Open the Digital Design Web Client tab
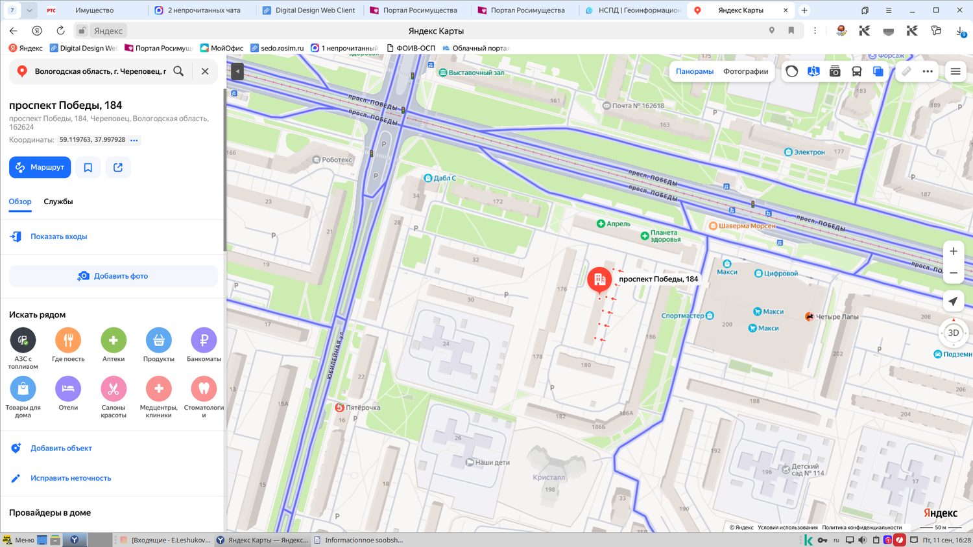The image size is (973, 547). 310,10
